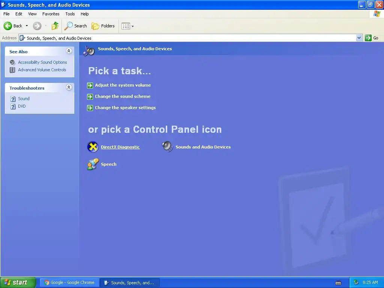The width and height of the screenshot is (384, 288).
Task: Open the DirectX Diagnostic link
Action: tap(120, 147)
